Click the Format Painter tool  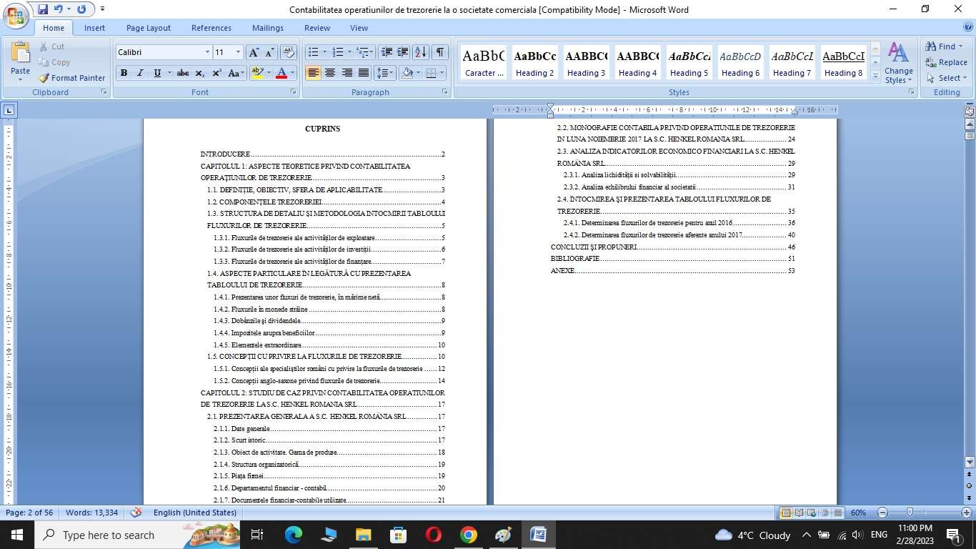click(71, 78)
